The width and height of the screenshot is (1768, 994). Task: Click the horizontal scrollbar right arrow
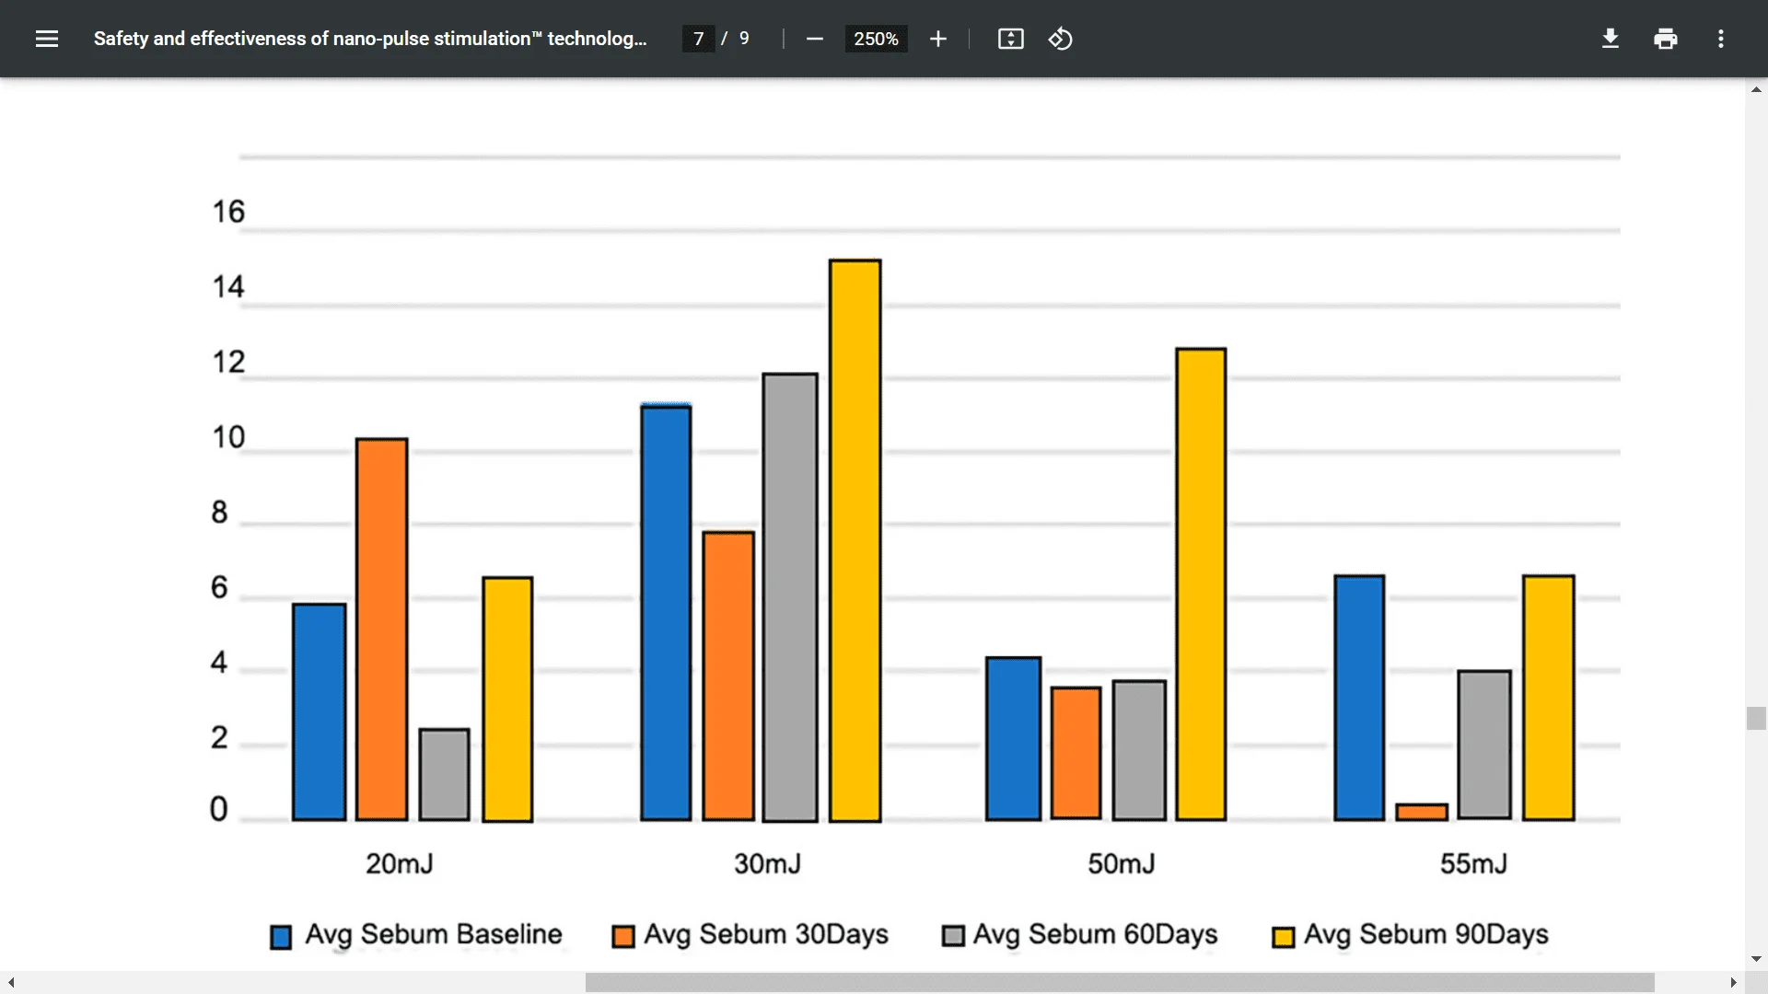(x=1733, y=983)
